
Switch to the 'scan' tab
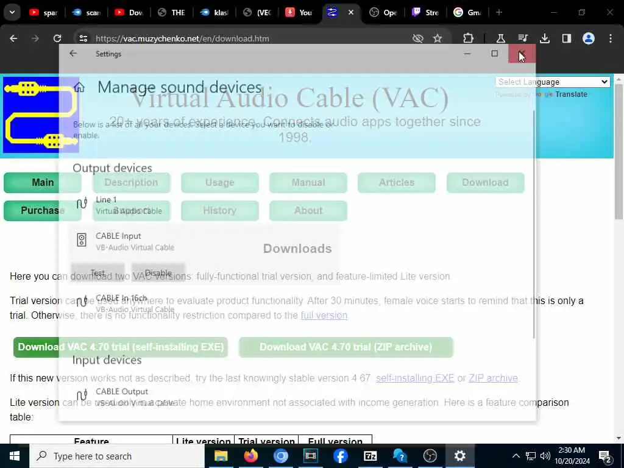87,12
